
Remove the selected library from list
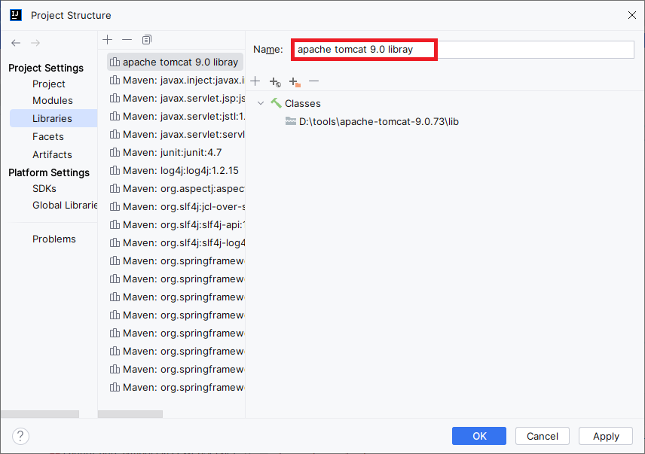pos(127,39)
